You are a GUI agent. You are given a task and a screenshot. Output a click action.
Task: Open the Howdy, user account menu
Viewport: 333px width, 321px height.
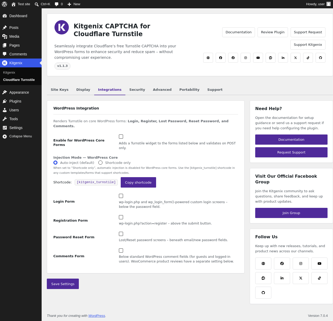(x=318, y=4)
